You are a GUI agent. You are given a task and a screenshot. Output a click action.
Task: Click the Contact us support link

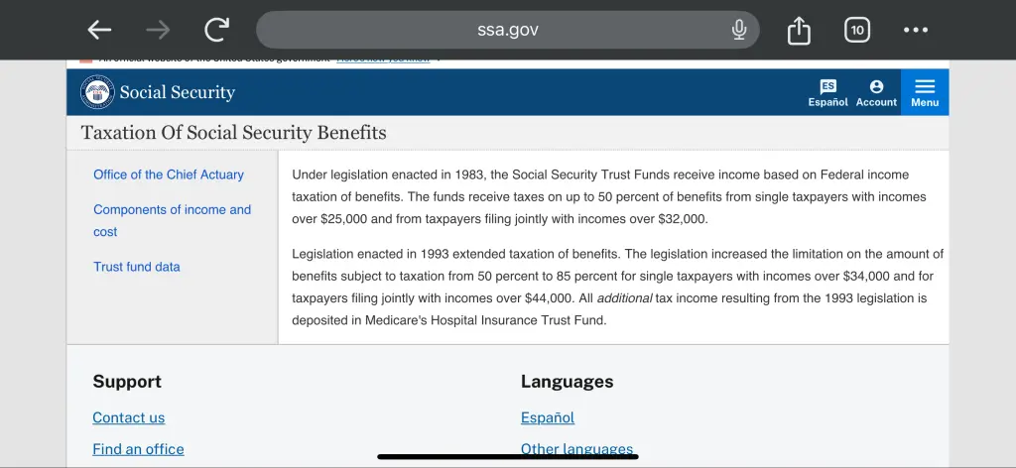coord(129,417)
